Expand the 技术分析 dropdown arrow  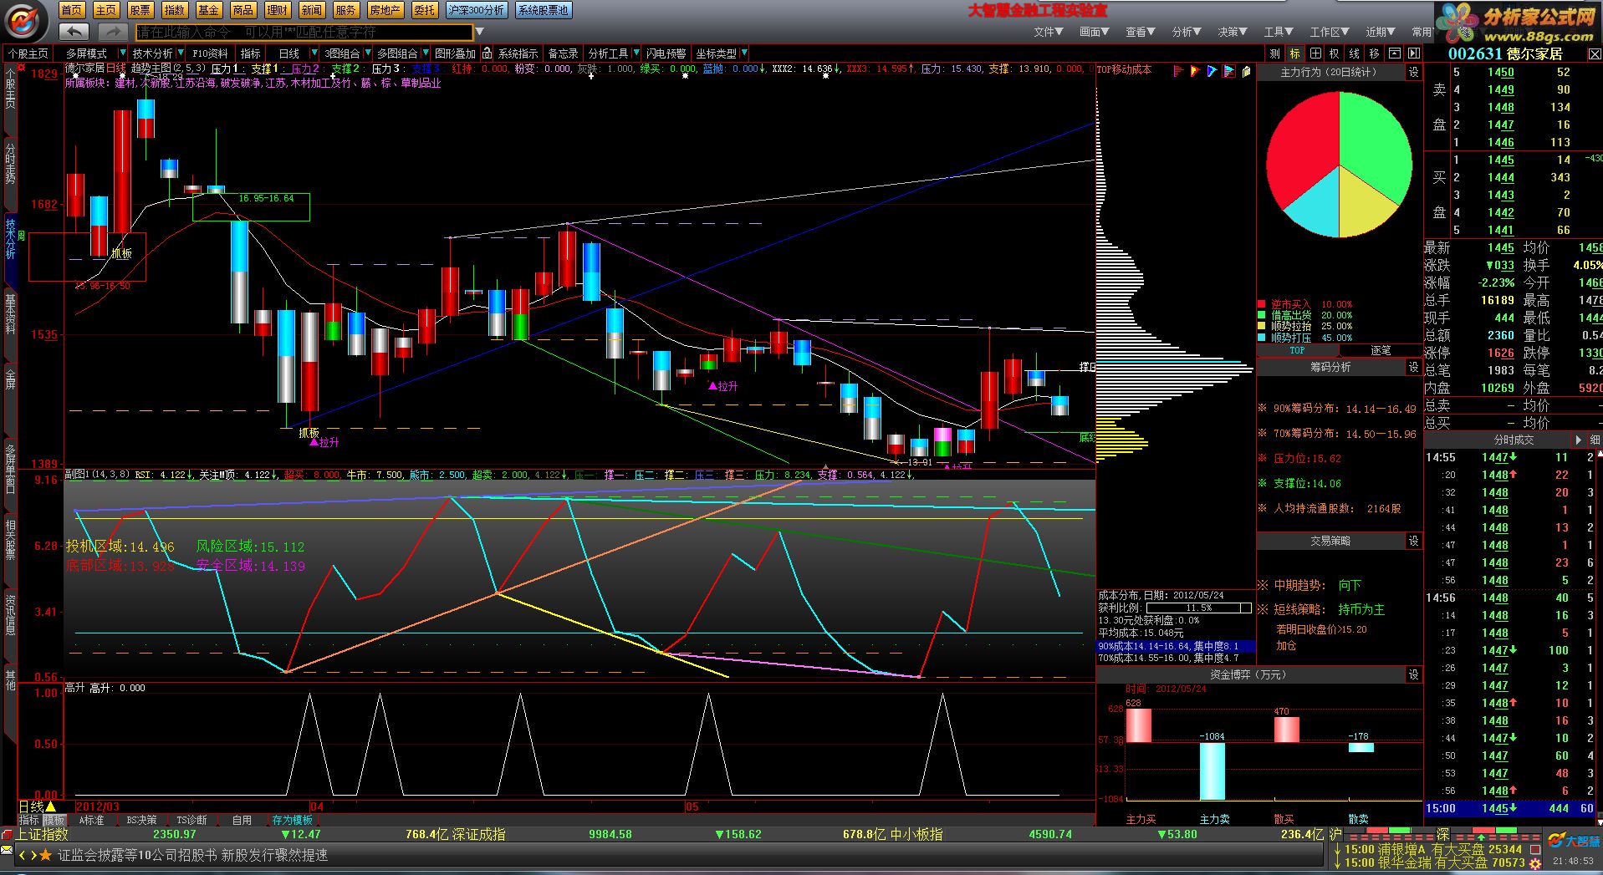coord(181,53)
